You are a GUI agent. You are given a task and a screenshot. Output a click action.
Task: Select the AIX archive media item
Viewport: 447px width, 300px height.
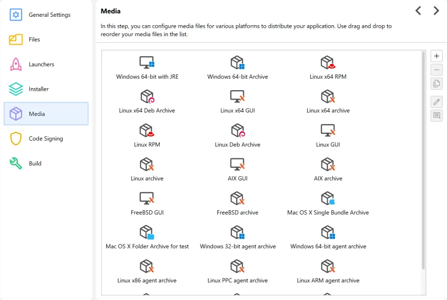328,170
